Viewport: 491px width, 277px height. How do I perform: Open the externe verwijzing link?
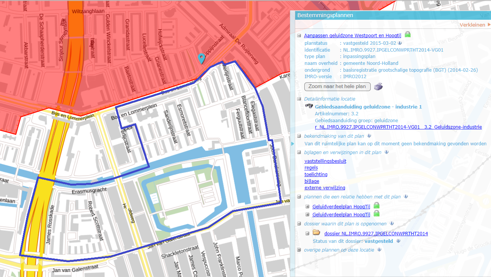(x=325, y=188)
